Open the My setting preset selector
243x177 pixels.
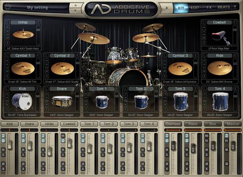pos(38,8)
